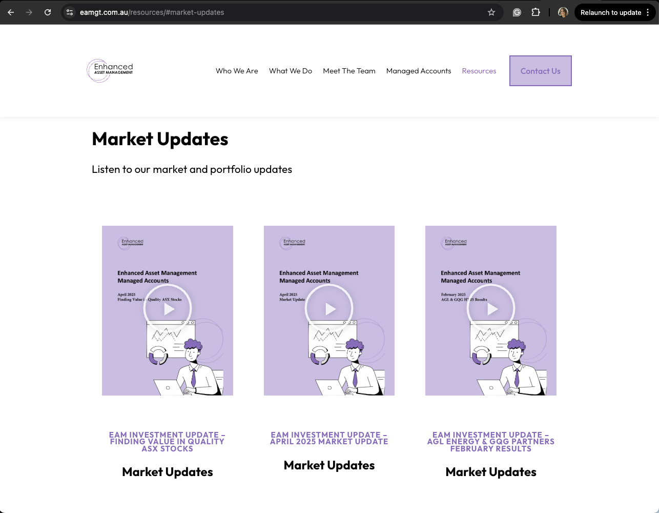Select the Resources menu item
This screenshot has width=659, height=513.
tap(479, 71)
